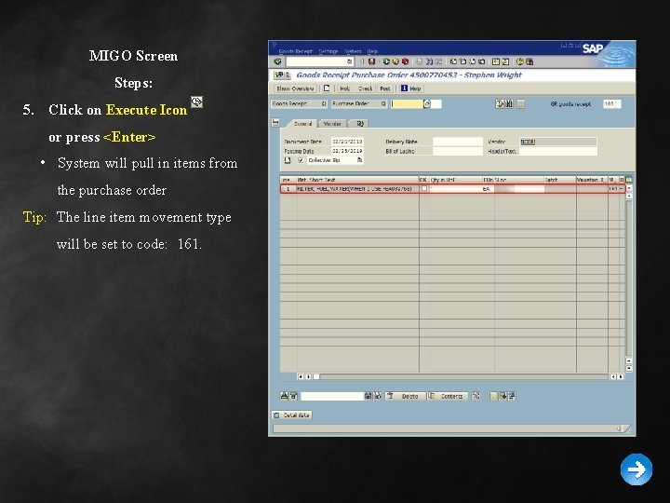
Task: Click the green Back arrow icon
Action: coord(386,61)
